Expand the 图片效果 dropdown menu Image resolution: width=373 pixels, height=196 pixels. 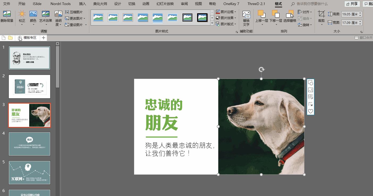click(226, 18)
